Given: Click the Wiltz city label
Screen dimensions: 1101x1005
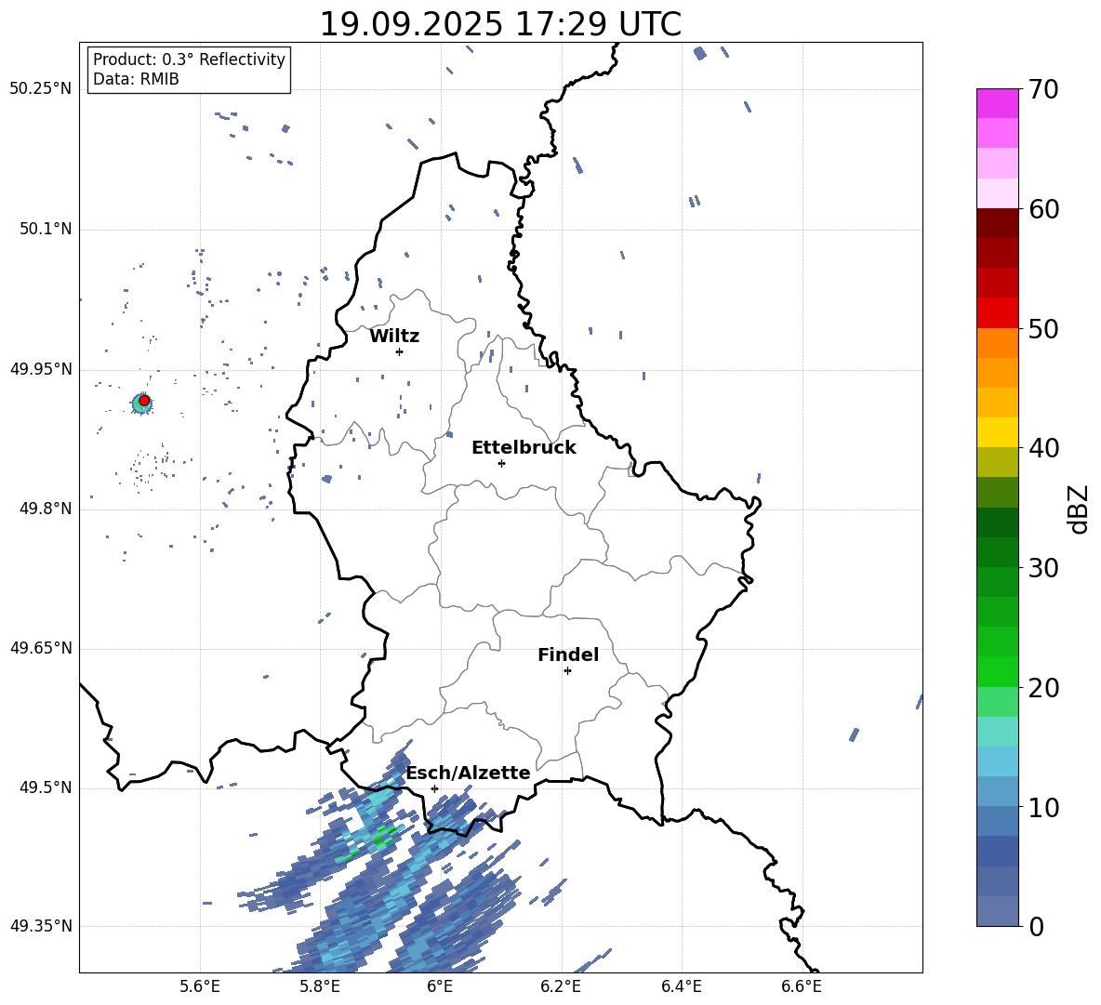Looking at the screenshot, I should tap(394, 337).
